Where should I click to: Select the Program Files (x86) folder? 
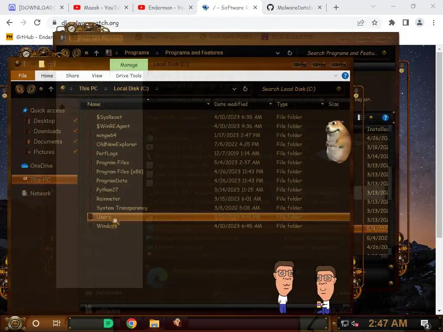click(x=119, y=171)
